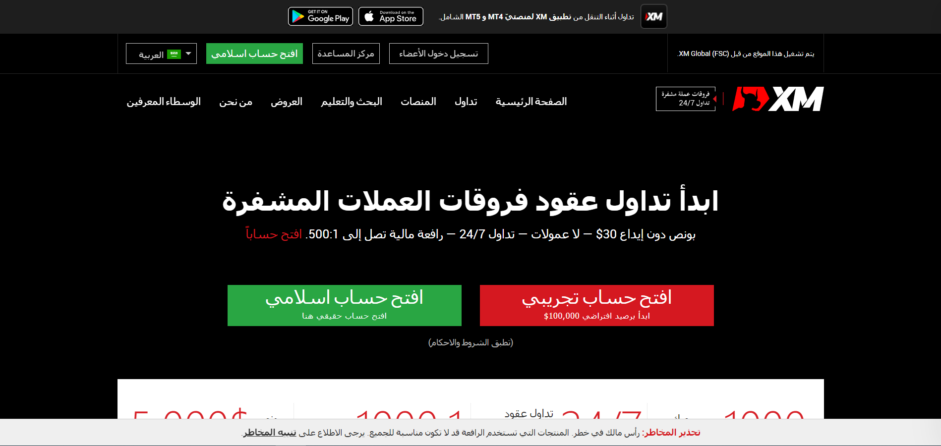Go to الصفحة الرئيسية in the navigation

532,102
